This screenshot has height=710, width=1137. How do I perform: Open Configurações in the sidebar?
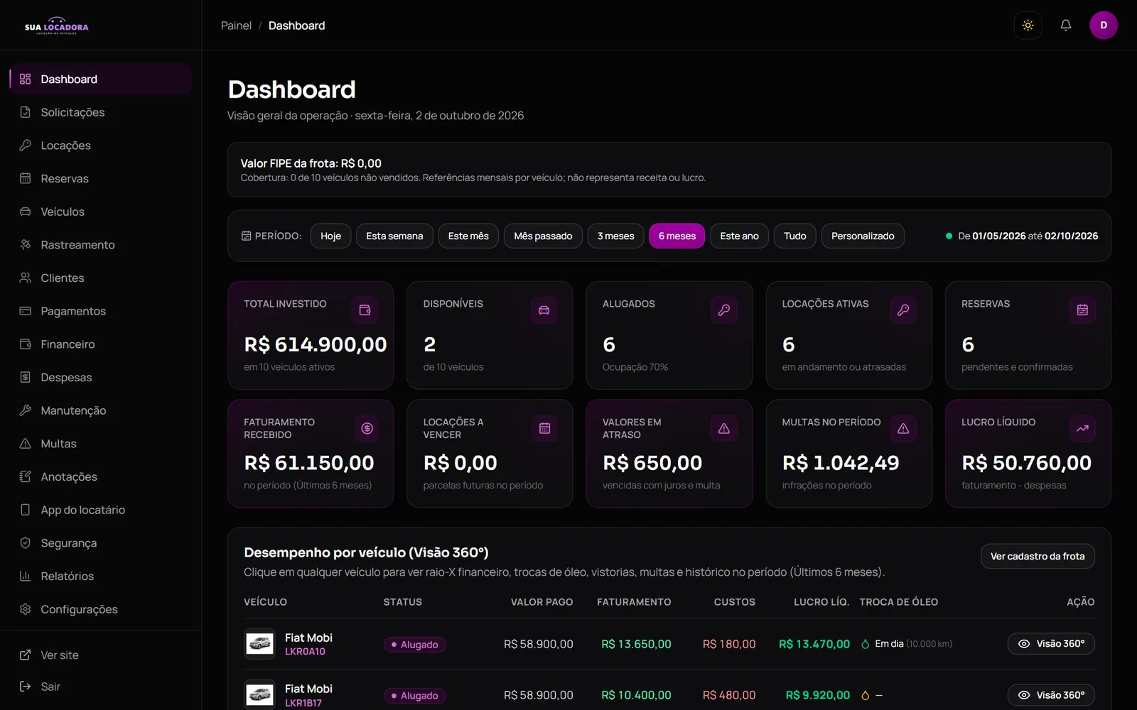(101, 609)
